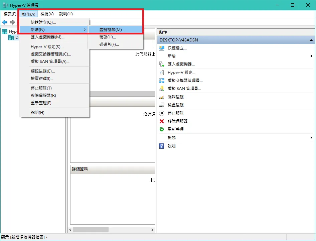Open 虛擬 SAN 管理員(A)... from the menu
Screen dimensions: 316x241
(54, 62)
